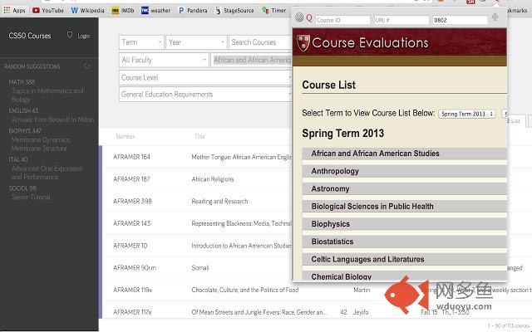This screenshot has height=332, width=532.
Task: Open the Term dropdown
Action: [141, 42]
